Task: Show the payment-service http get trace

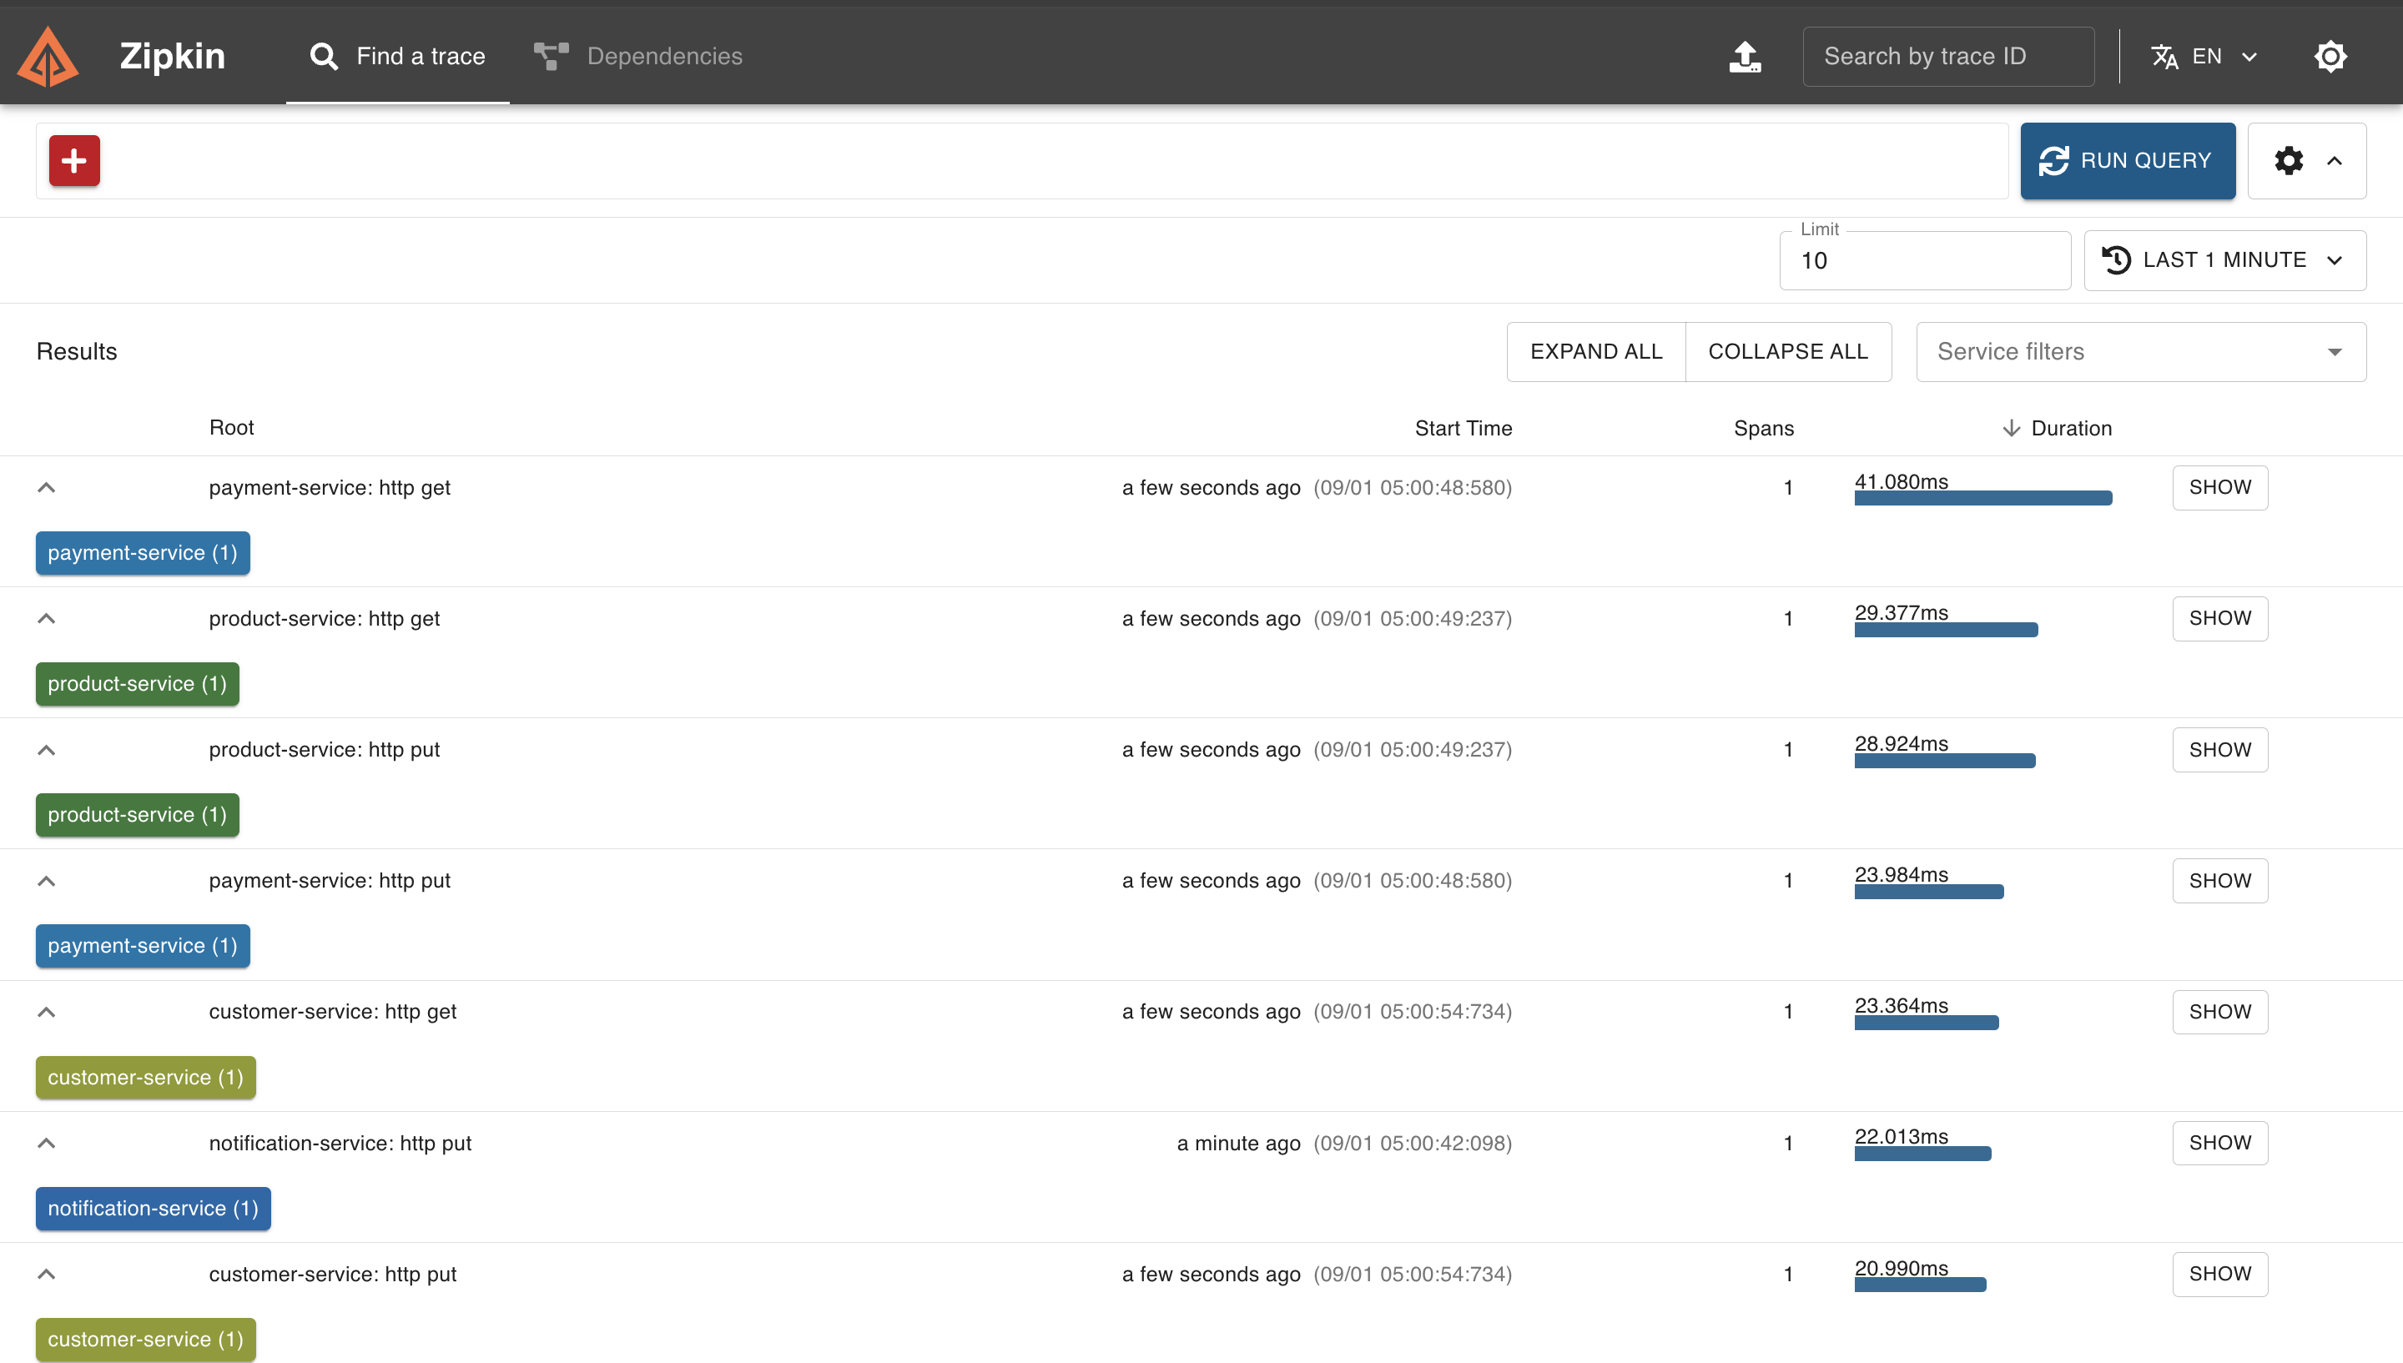Action: [2219, 488]
